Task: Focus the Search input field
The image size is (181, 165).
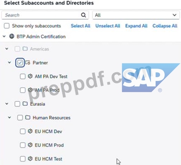Action: (41, 15)
